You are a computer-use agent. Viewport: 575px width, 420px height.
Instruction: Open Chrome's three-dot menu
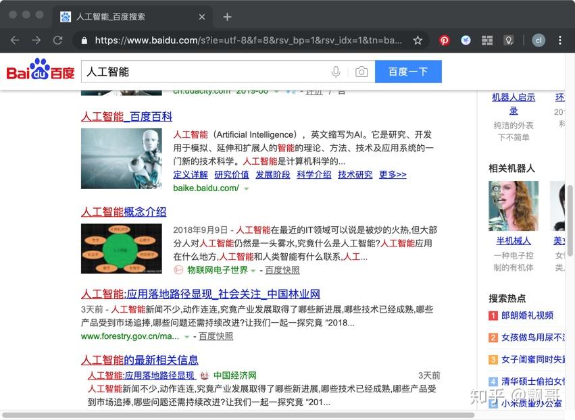pos(560,41)
